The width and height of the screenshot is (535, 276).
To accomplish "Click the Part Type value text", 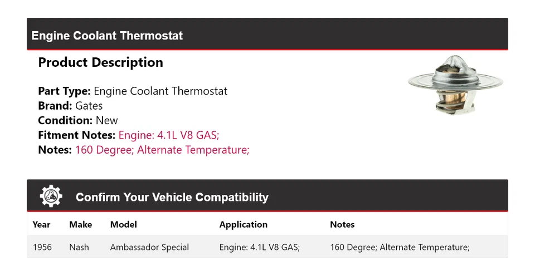I will click(x=160, y=91).
